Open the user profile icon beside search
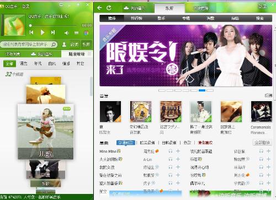Viewport: 276px width, 200px height. [64, 45]
